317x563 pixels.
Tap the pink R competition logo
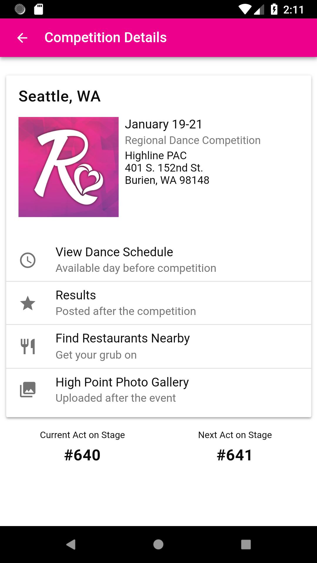pos(68,167)
